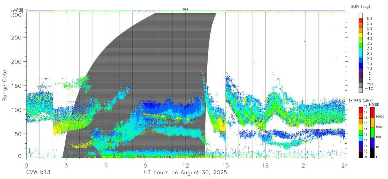Click the 21 tick label on UT hours axis
The image size is (388, 179).
click(x=305, y=165)
